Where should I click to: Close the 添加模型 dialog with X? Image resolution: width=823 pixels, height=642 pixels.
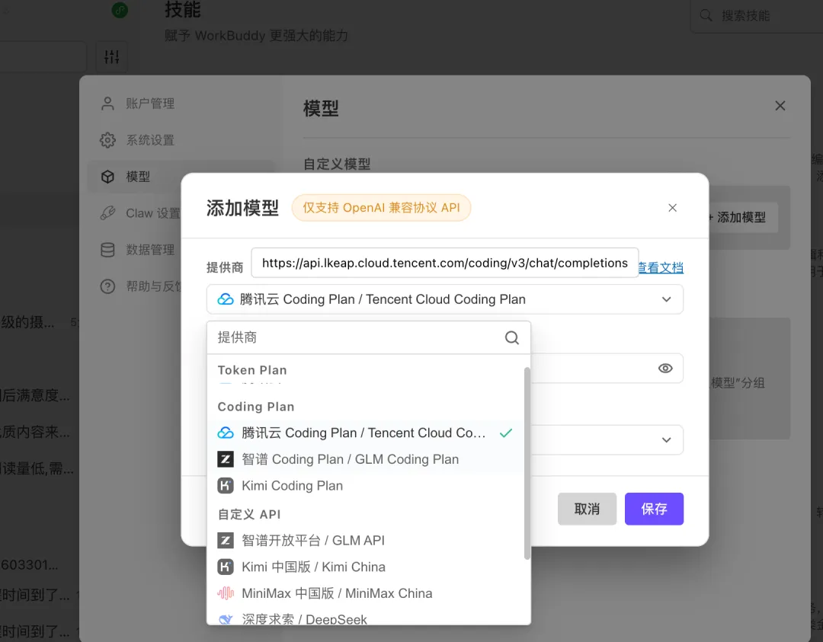(672, 208)
